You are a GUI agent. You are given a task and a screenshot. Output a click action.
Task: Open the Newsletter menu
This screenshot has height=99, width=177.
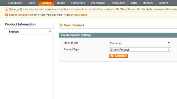[x=118, y=3]
